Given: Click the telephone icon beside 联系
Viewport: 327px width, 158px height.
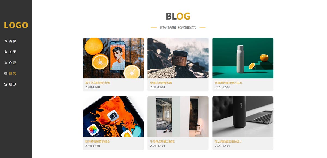Looking at the screenshot, I should [x=6, y=84].
